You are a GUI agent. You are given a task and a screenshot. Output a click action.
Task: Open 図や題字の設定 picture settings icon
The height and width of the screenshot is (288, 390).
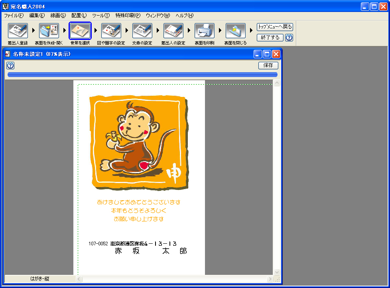point(111,31)
